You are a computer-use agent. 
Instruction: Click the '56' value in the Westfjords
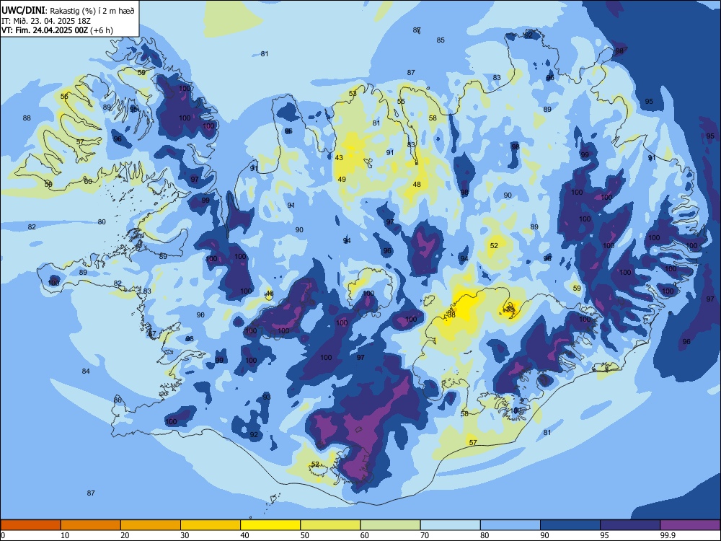pos(64,96)
